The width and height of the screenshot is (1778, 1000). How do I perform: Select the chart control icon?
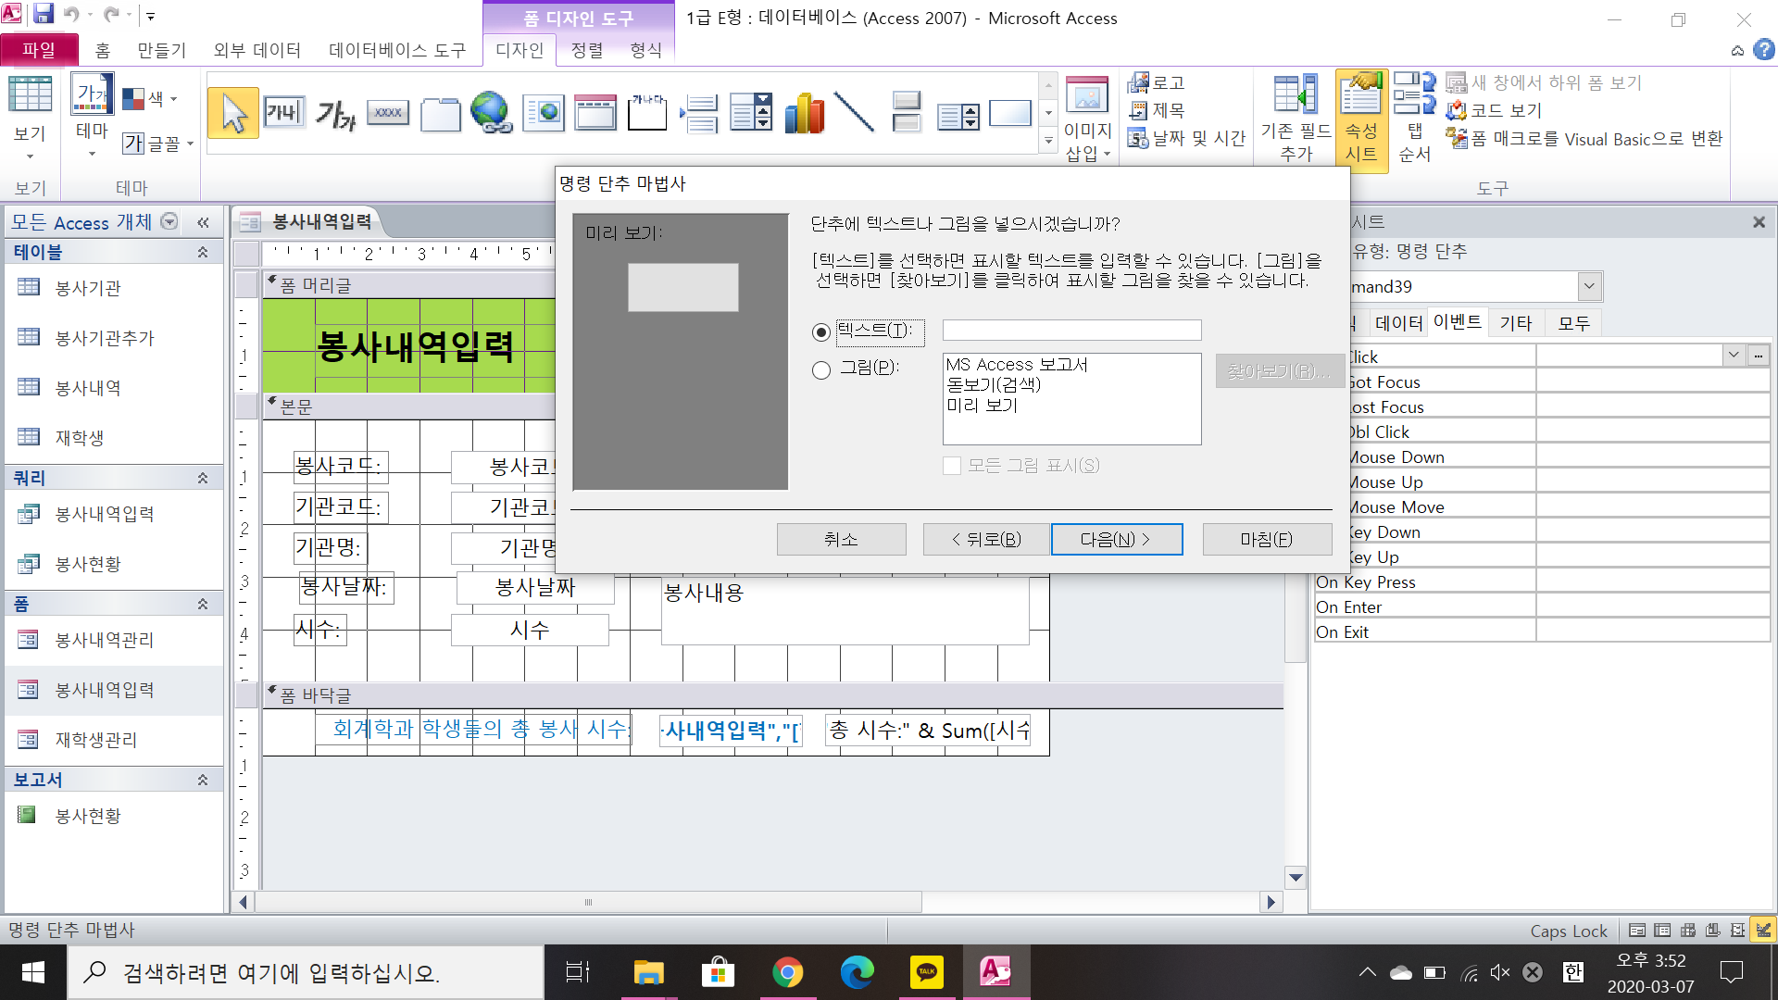(804, 113)
